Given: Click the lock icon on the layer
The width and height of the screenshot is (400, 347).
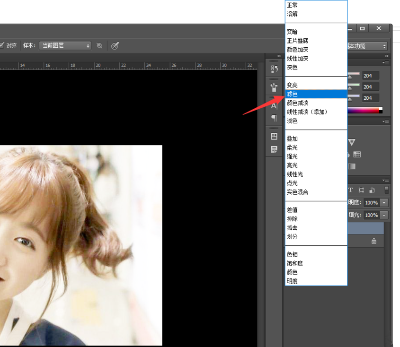Looking at the screenshot, I should [374, 241].
